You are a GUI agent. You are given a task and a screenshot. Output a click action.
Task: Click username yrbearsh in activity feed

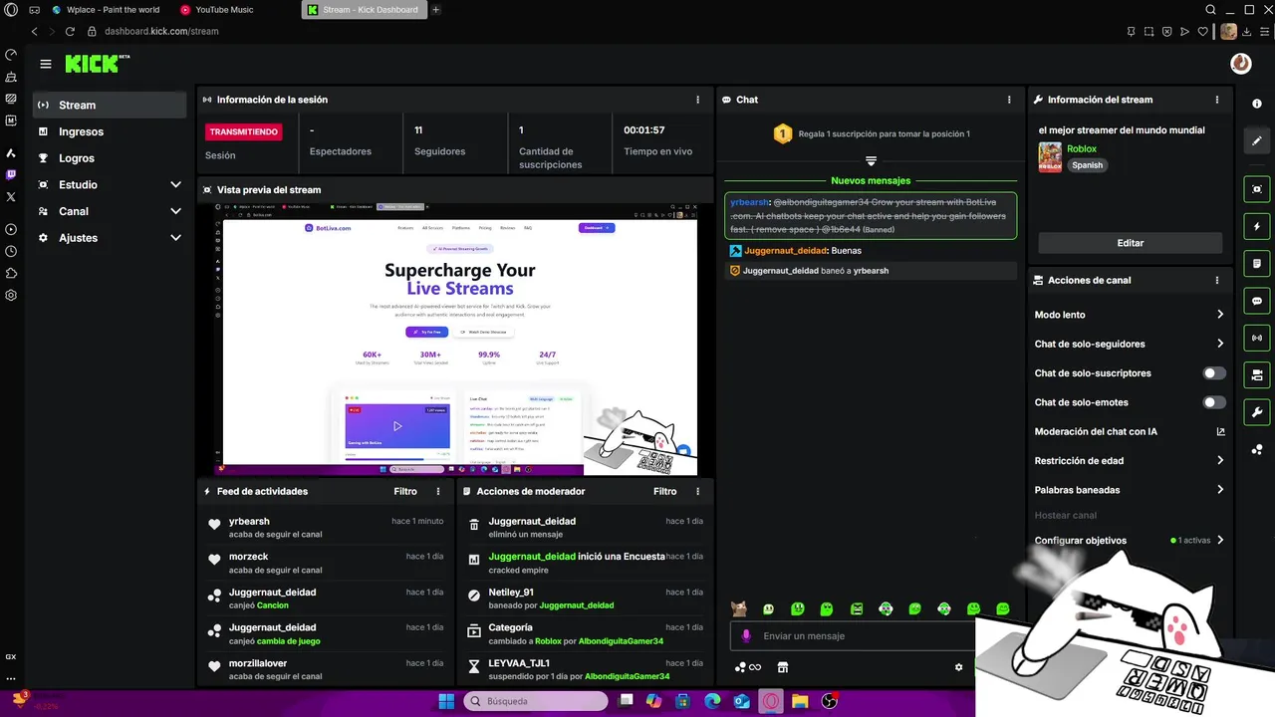click(249, 521)
